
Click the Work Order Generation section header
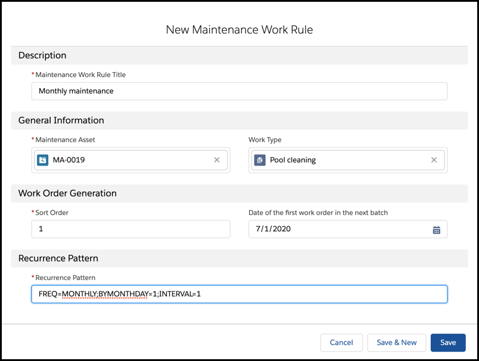pos(67,193)
